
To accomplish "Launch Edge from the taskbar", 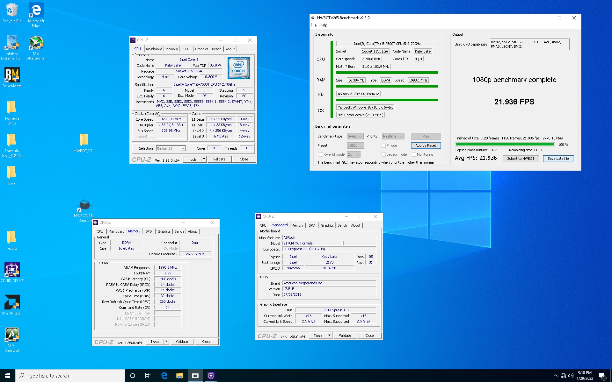I will pyautogui.click(x=164, y=376).
